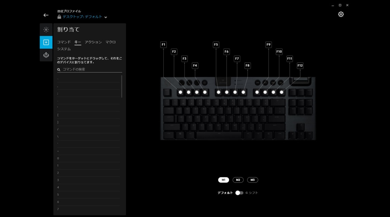Click the key list scrollbar
Image resolution: width=390 pixels, height=217 pixels.
pos(121,86)
